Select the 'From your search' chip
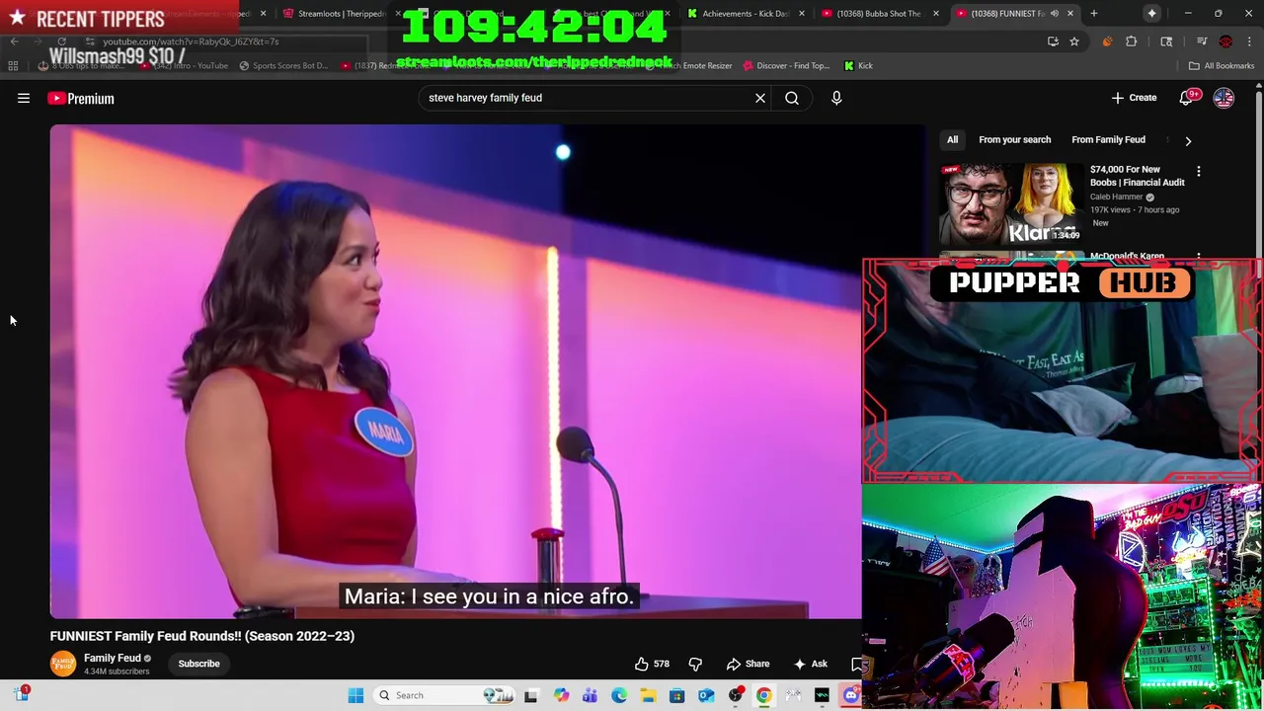Screen dimensions: 1264x711 point(1014,139)
